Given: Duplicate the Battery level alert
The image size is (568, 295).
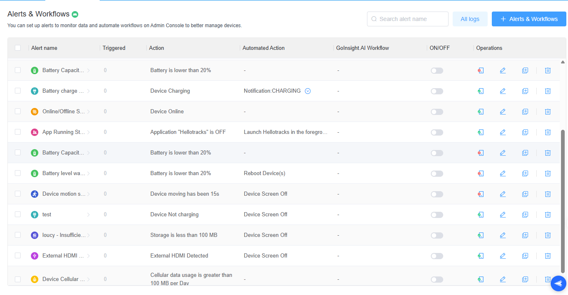Looking at the screenshot, I should [x=525, y=173].
